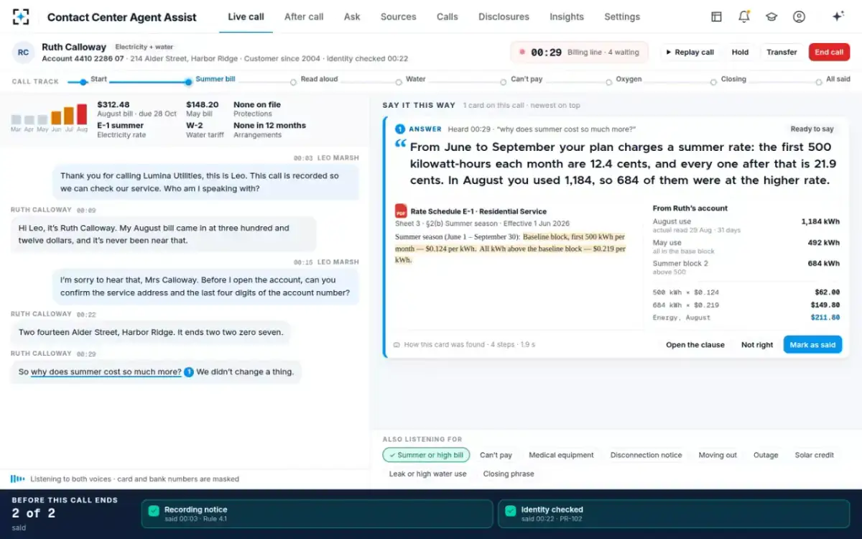Click the Not right button
The image size is (862, 539).
(757, 345)
